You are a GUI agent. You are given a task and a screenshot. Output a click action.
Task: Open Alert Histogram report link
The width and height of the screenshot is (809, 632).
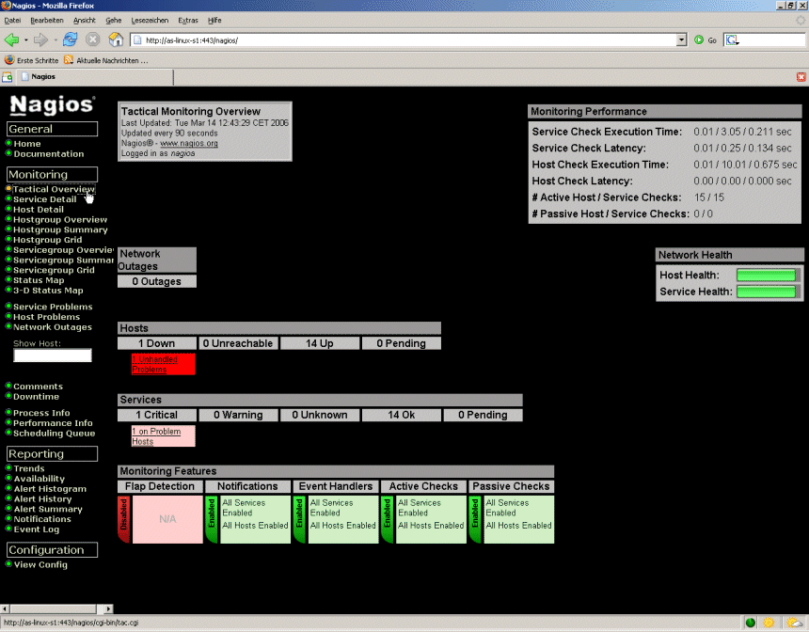point(50,489)
